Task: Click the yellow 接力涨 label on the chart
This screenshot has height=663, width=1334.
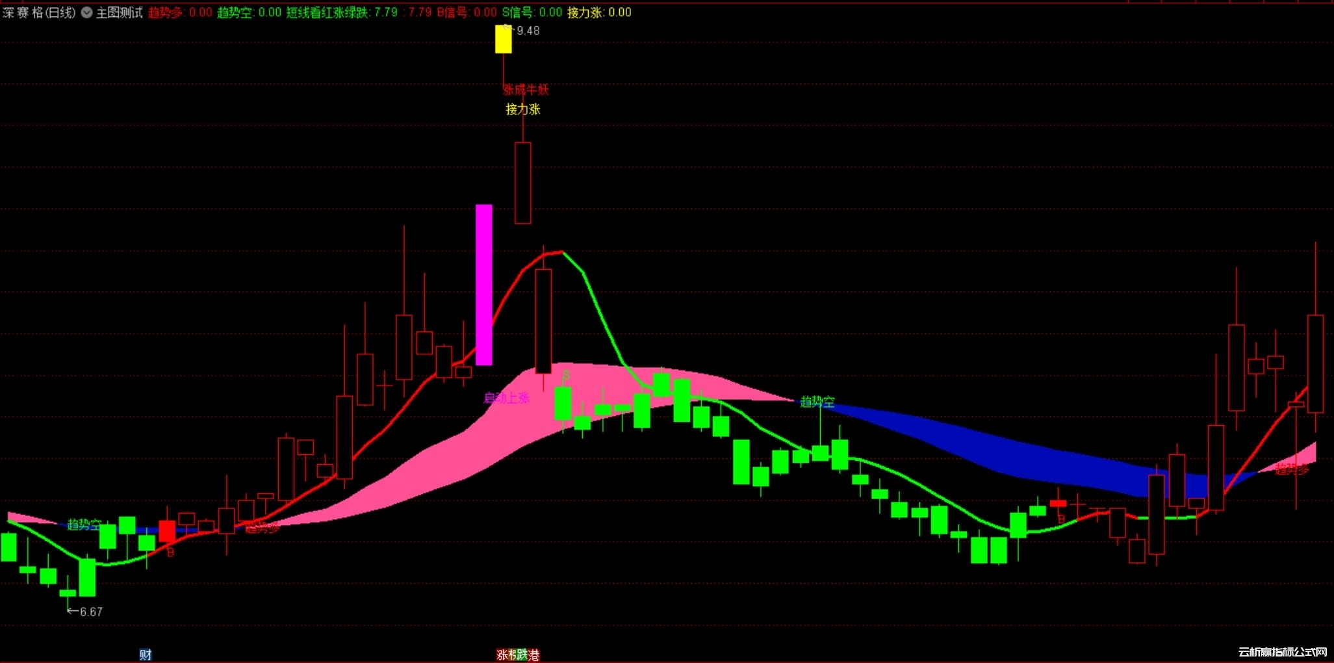Action: click(x=523, y=109)
